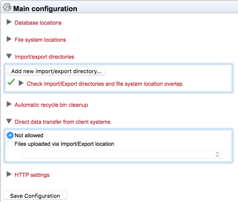Collapse the Import/export directories section
Image resolution: width=238 pixels, height=202 pixels.
9,56
